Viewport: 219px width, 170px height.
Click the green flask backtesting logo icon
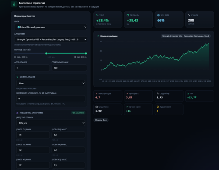pyautogui.click(x=14, y=4)
